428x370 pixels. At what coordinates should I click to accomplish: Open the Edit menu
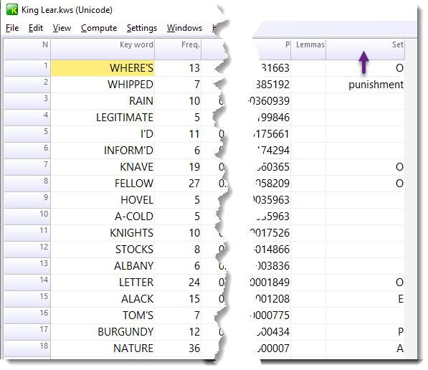click(x=36, y=28)
